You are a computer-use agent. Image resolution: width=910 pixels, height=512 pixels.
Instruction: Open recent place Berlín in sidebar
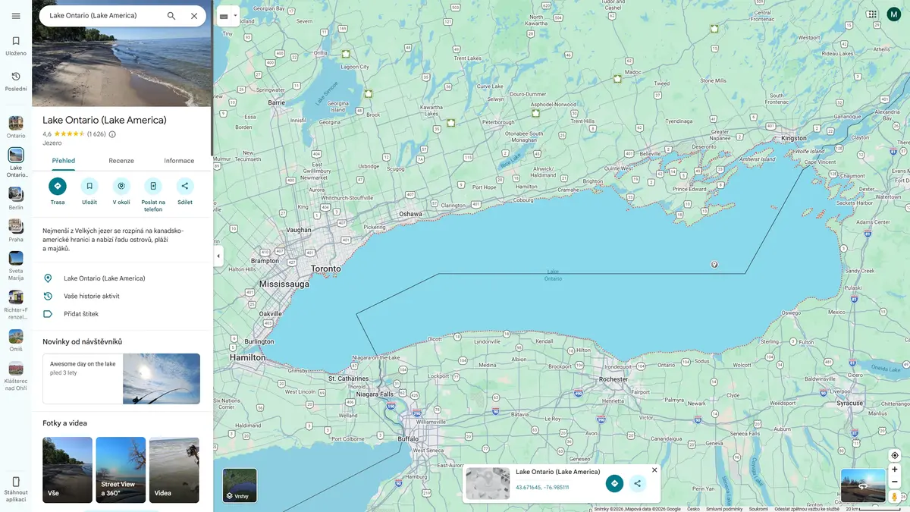pos(16,199)
